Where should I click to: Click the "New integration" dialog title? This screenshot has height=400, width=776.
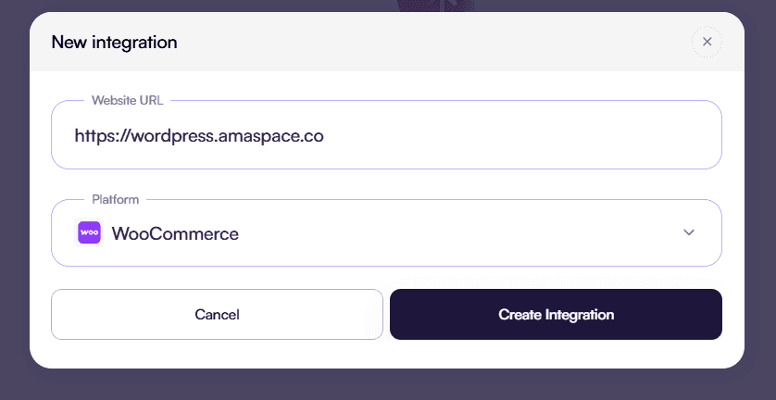(114, 42)
